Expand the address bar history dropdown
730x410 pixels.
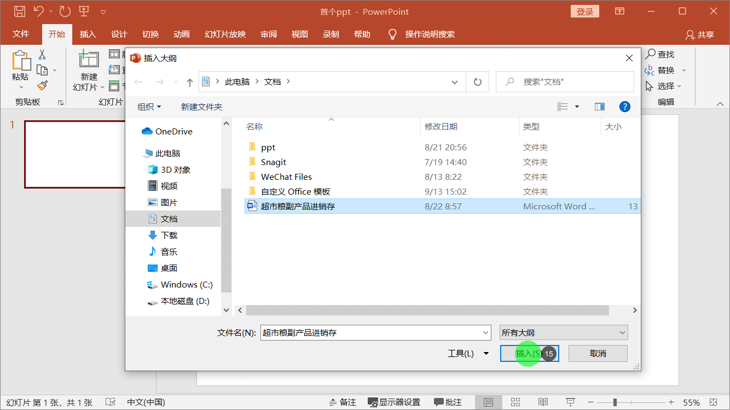pos(455,82)
